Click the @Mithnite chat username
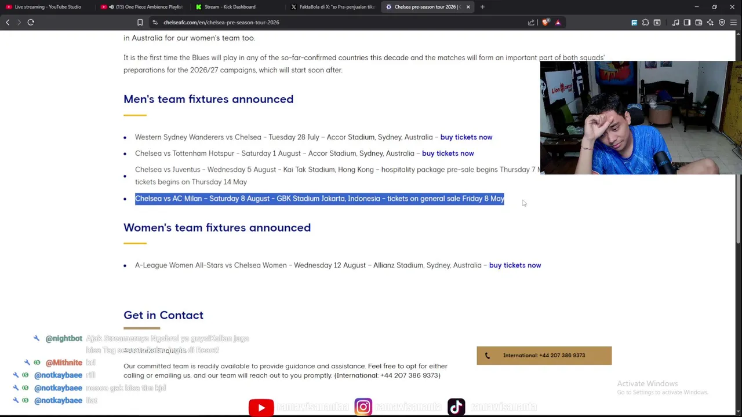 click(x=64, y=363)
